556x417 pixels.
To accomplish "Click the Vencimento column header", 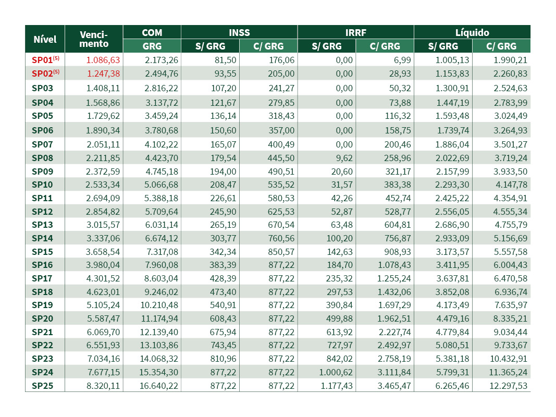I will click(94, 39).
